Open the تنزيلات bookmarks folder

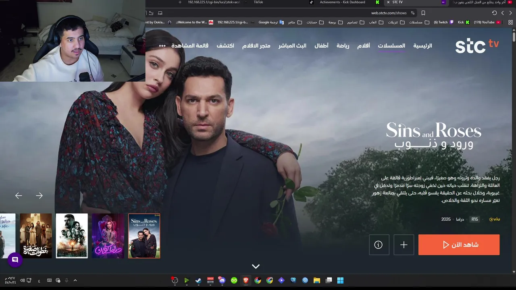coord(396,22)
